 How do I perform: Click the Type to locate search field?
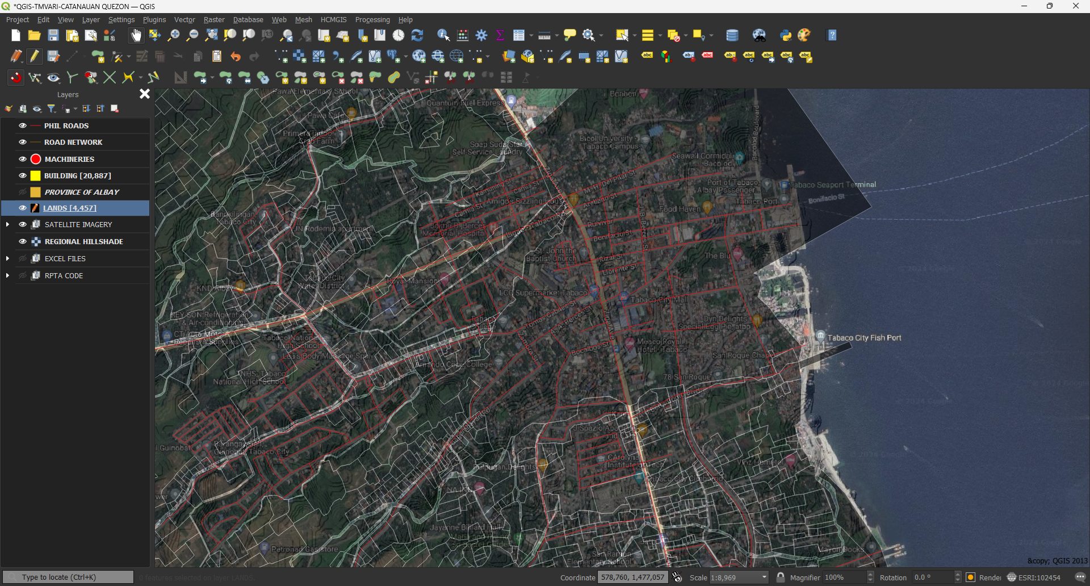pos(68,576)
